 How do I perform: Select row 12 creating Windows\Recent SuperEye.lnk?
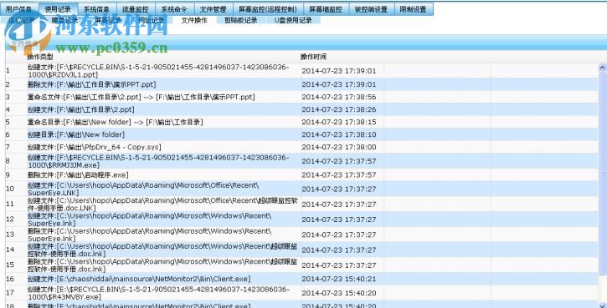point(301,220)
